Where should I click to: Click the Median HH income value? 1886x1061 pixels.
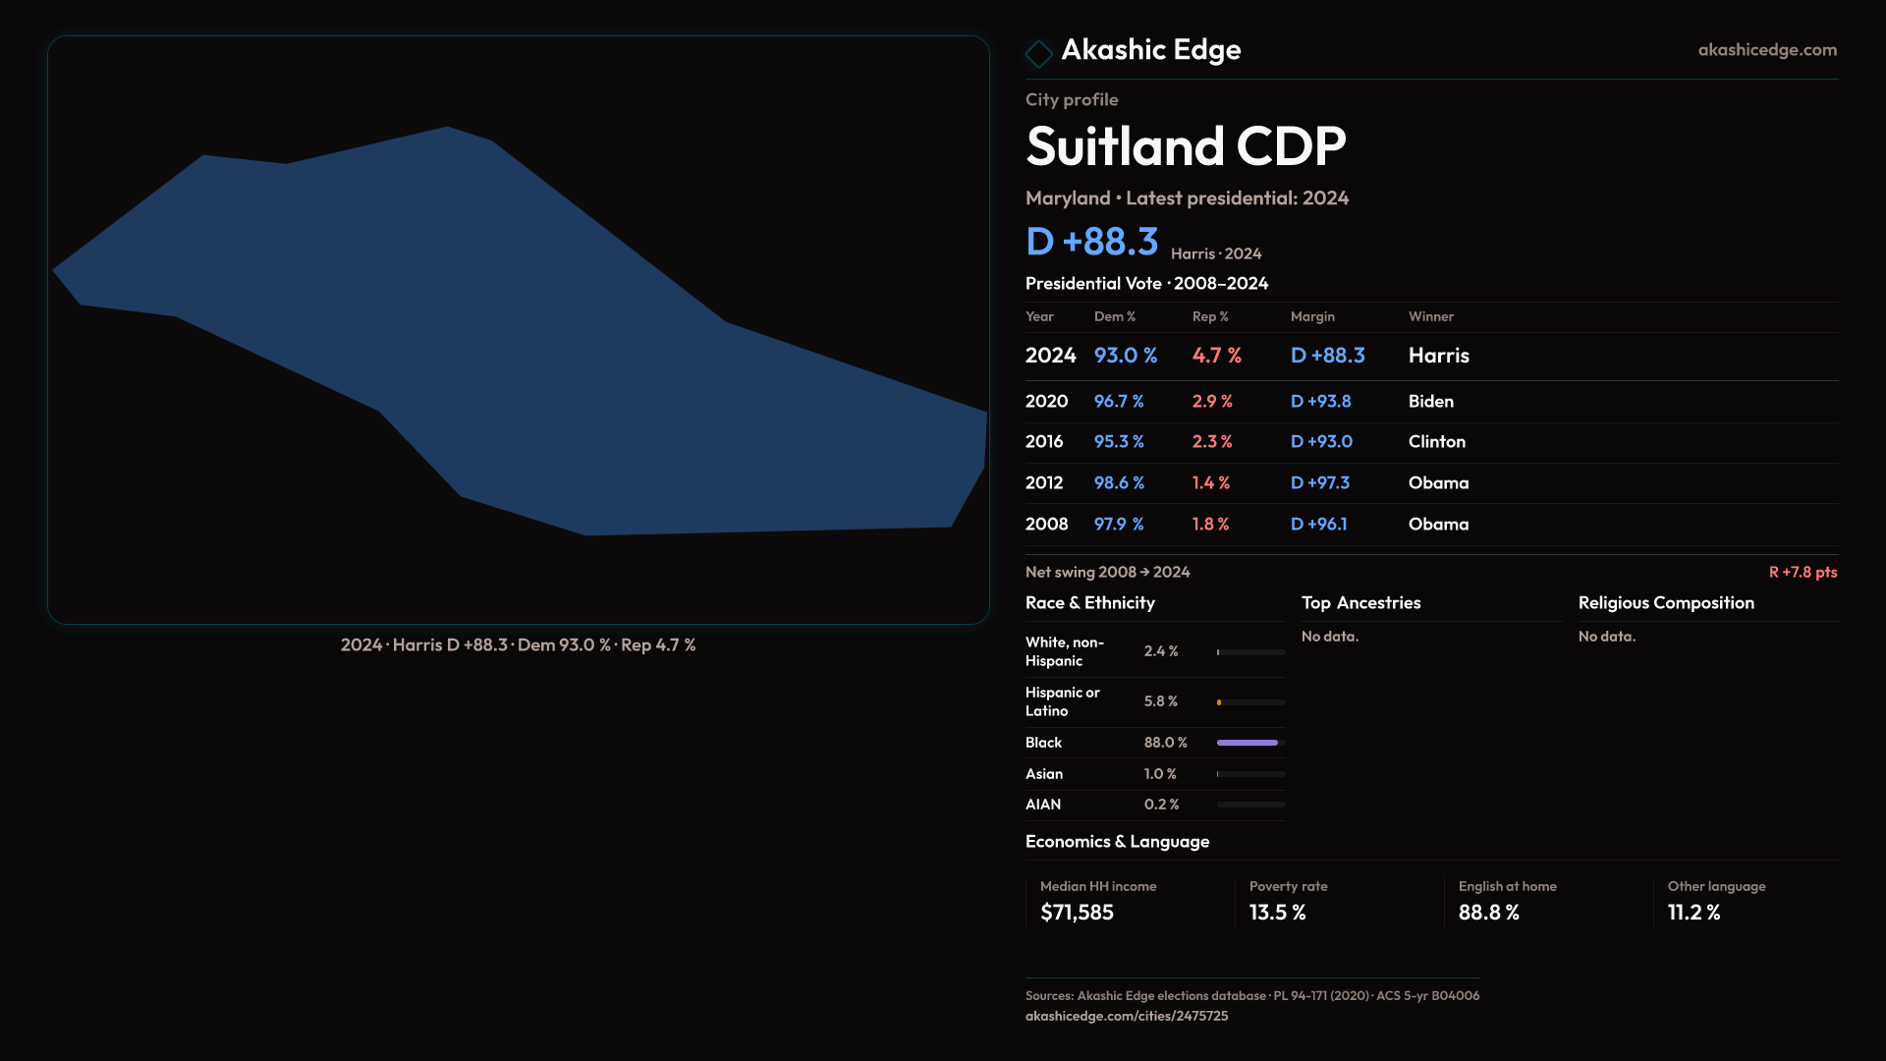coord(1077,913)
